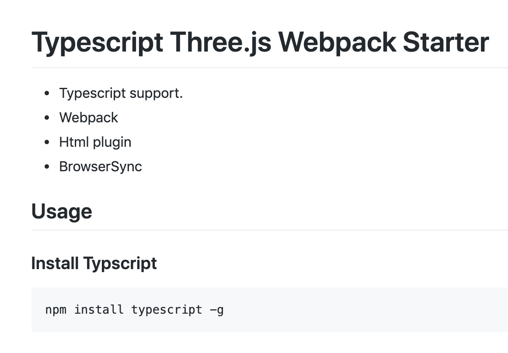Select the "Typescript support." list item
The width and height of the screenshot is (508, 353).
click(x=121, y=93)
